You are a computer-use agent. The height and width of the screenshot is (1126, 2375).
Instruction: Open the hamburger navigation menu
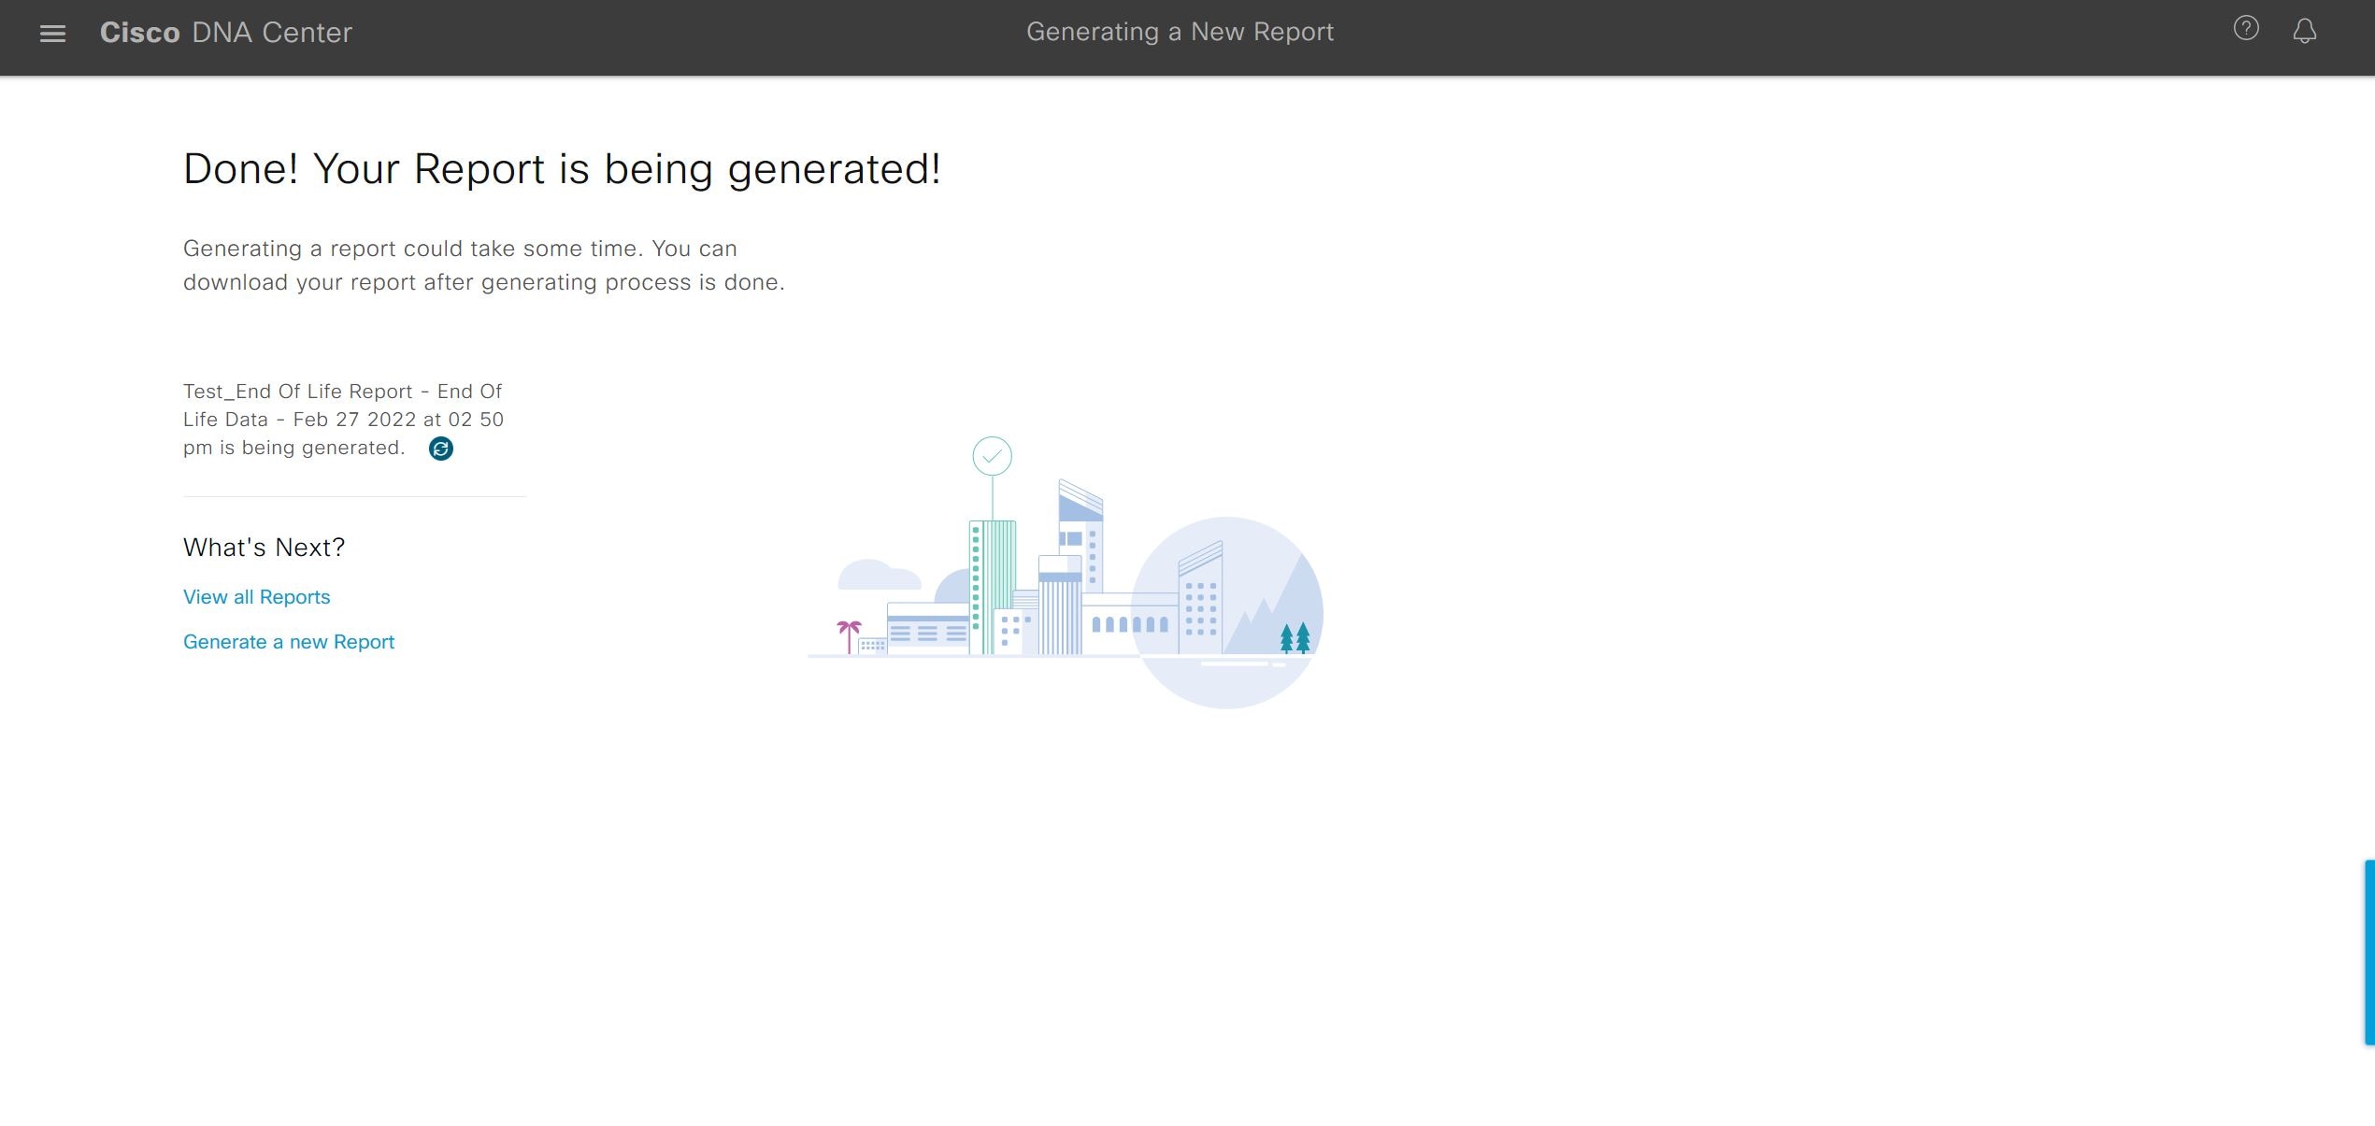pyautogui.click(x=52, y=34)
